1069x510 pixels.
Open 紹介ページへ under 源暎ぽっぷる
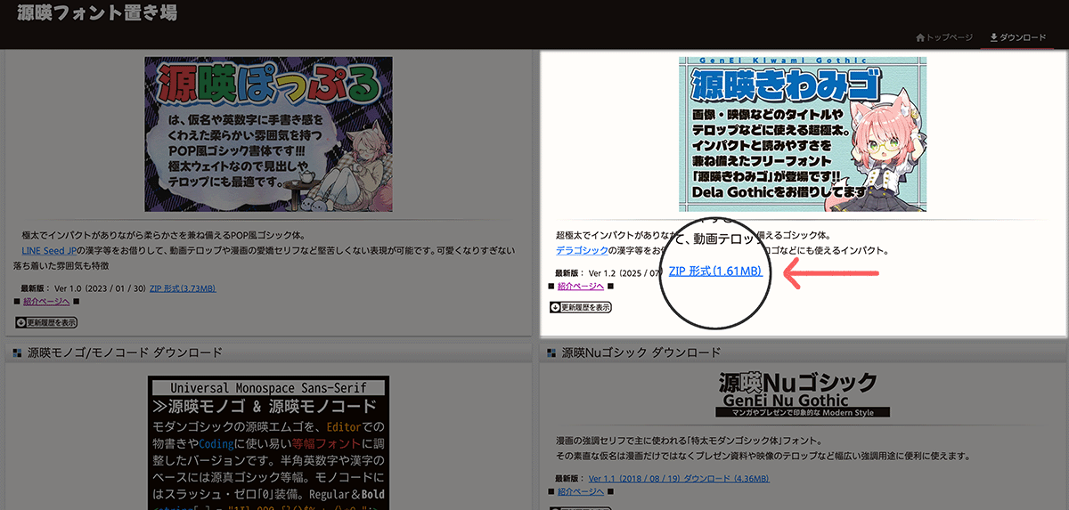(46, 301)
